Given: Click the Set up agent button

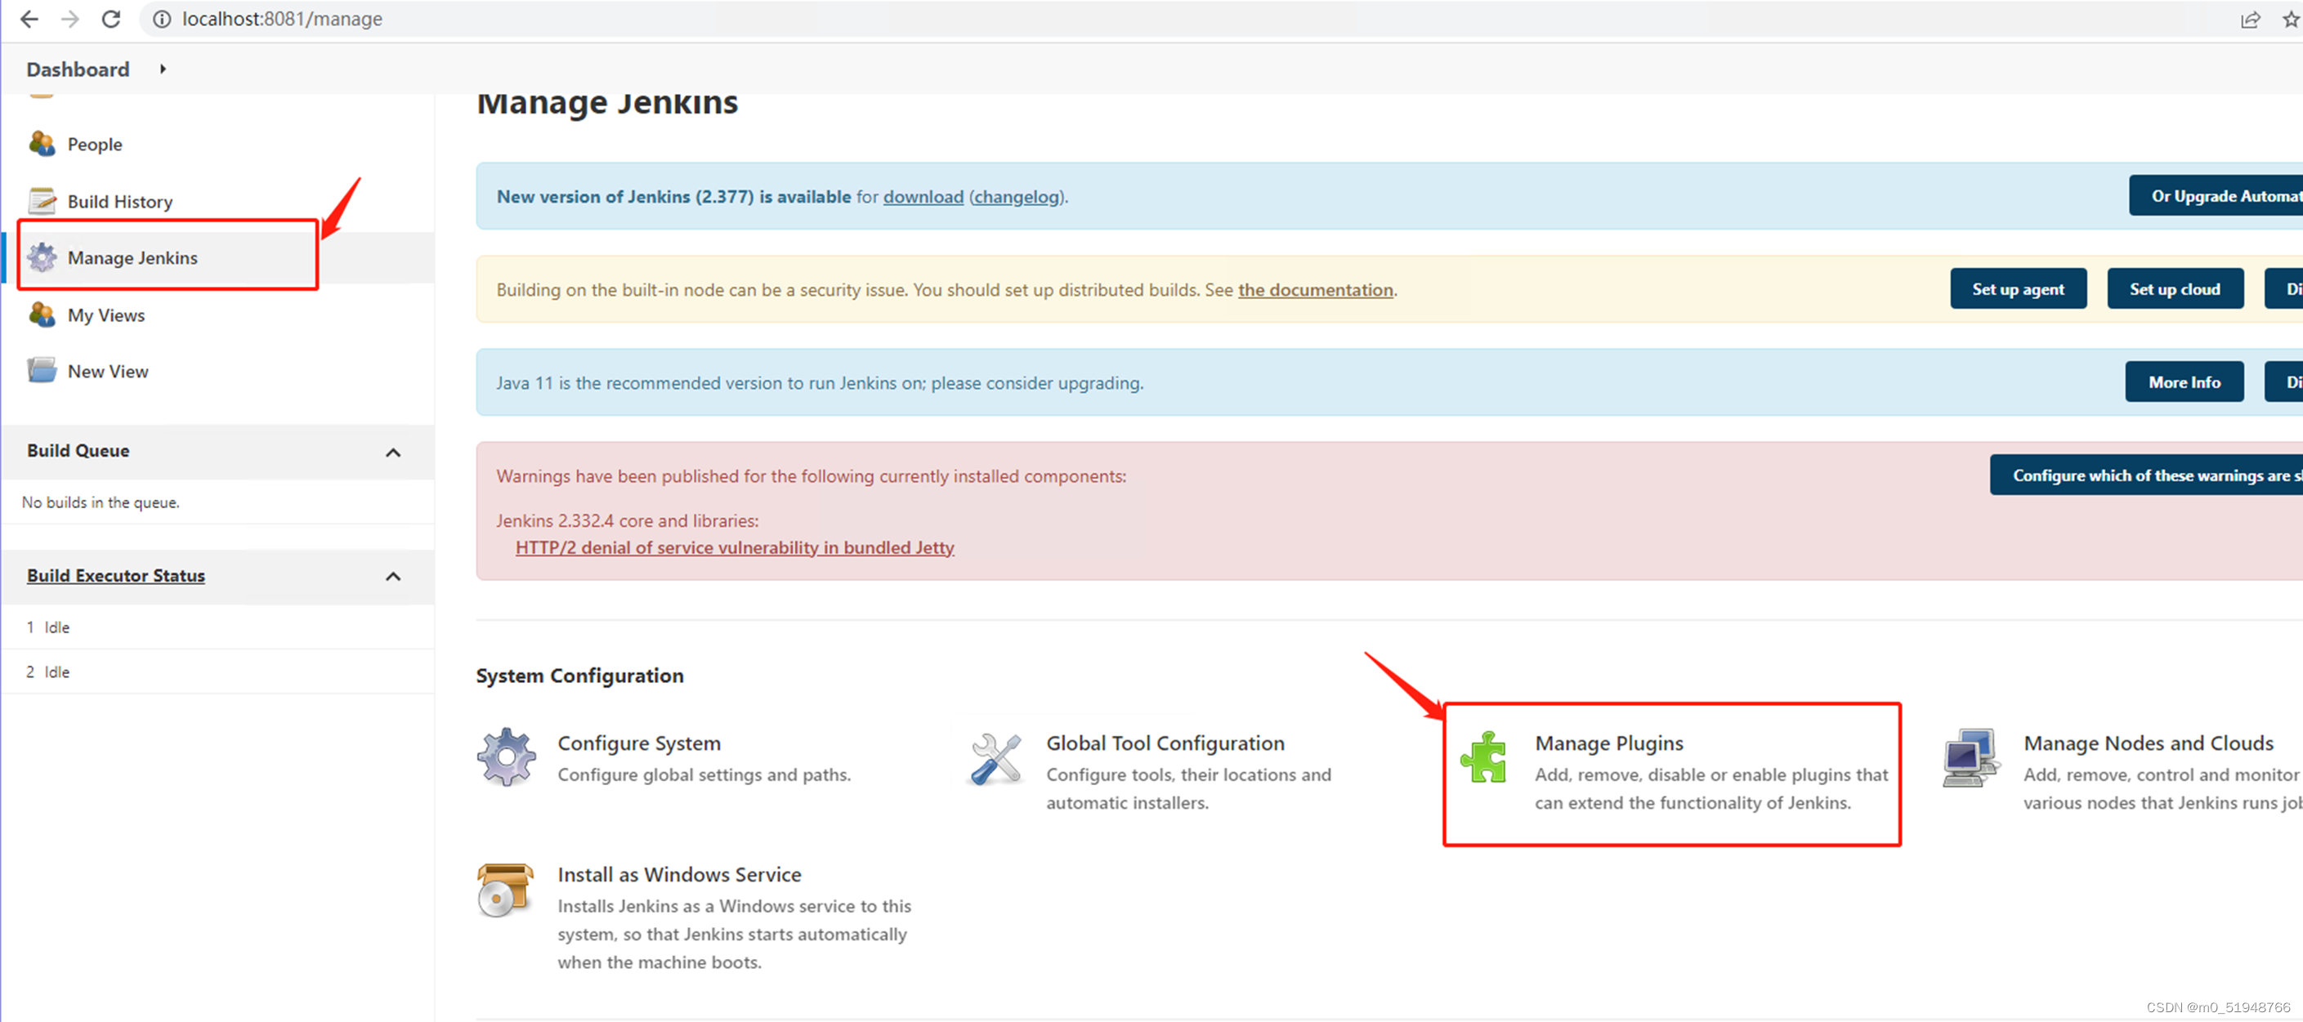Looking at the screenshot, I should click(x=2018, y=288).
